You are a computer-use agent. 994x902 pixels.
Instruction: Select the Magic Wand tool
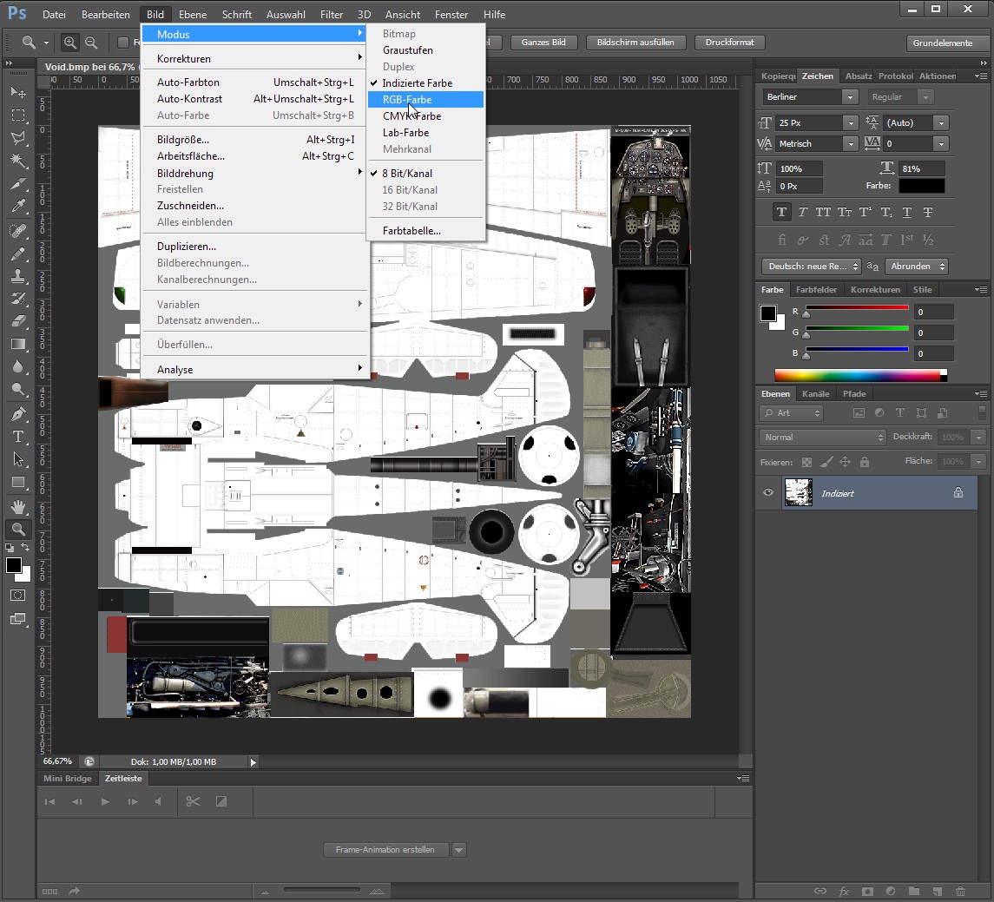click(18, 161)
